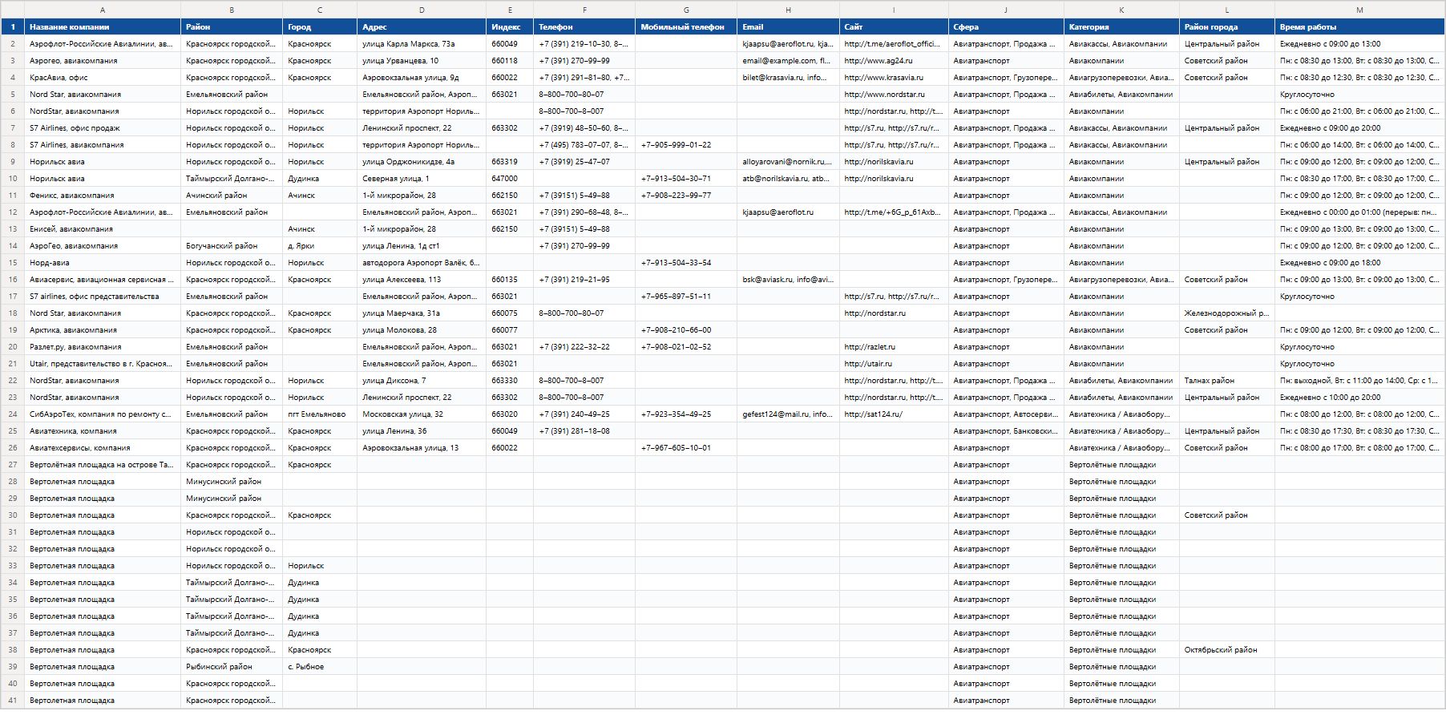Select the hours 'Ежедневно с 09:00 до 18:00'
1446x723 pixels.
[x=1359, y=263]
